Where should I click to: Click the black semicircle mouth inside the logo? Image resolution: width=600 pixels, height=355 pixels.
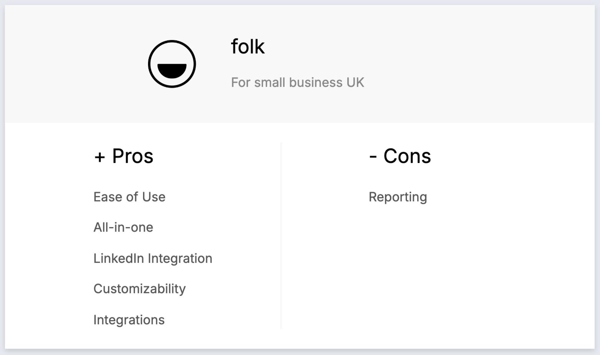pos(172,71)
